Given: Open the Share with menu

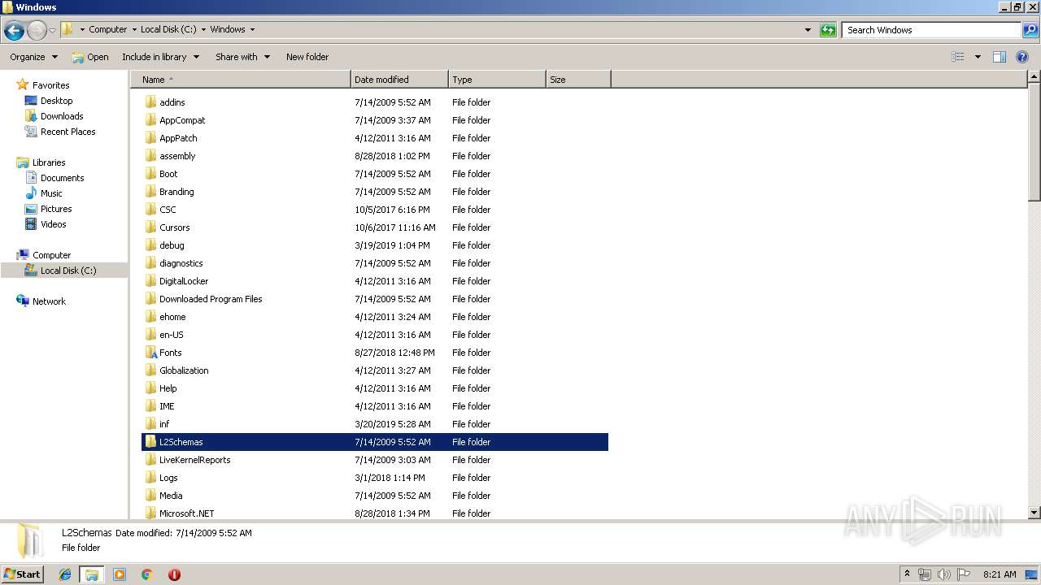Looking at the screenshot, I should click(242, 57).
